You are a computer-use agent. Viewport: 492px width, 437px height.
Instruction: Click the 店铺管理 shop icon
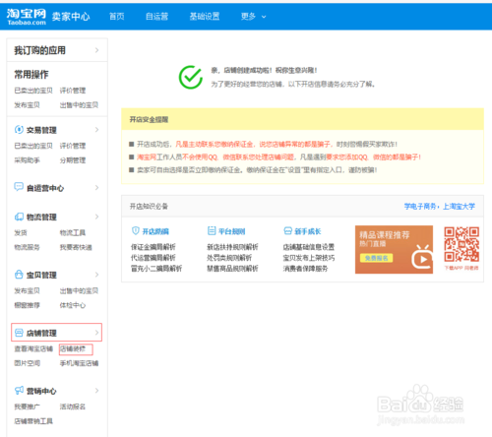(x=19, y=333)
